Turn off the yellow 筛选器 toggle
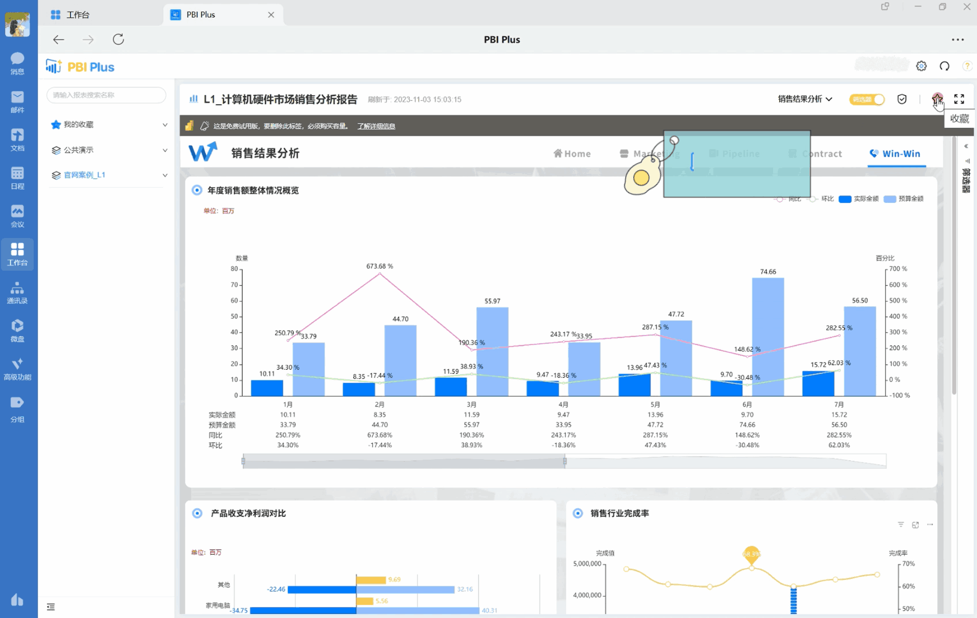The width and height of the screenshot is (977, 618). point(867,99)
